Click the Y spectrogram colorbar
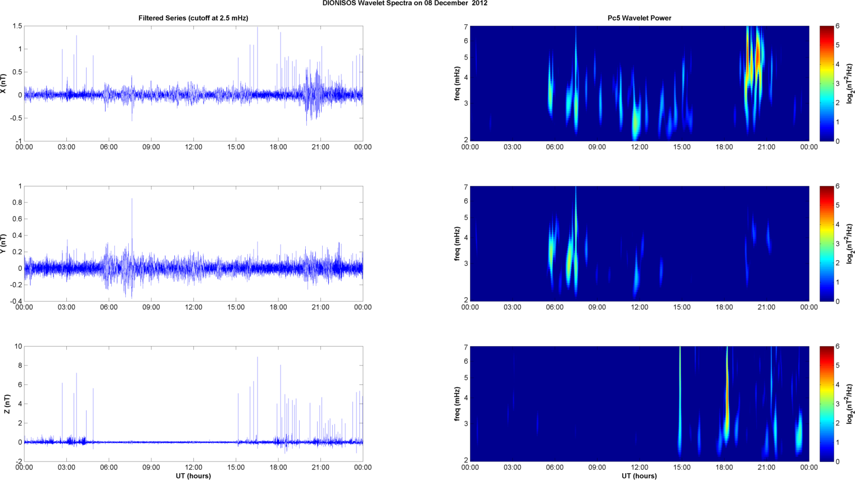The height and width of the screenshot is (480, 855). [x=826, y=243]
